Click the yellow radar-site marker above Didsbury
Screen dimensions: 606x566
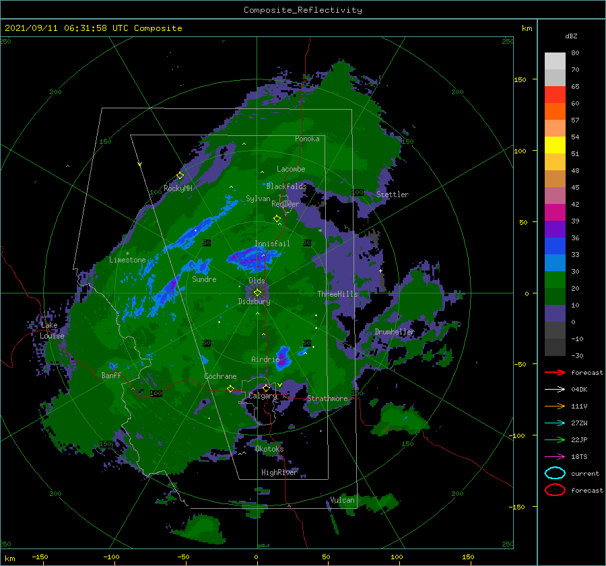pos(257,293)
